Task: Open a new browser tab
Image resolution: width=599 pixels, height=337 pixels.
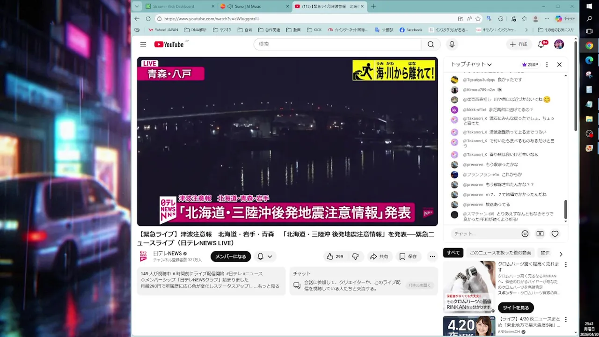Action: pyautogui.click(x=373, y=6)
